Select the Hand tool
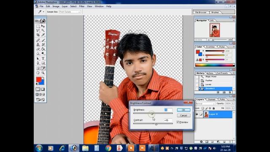The image size is (270, 152). 38,73
